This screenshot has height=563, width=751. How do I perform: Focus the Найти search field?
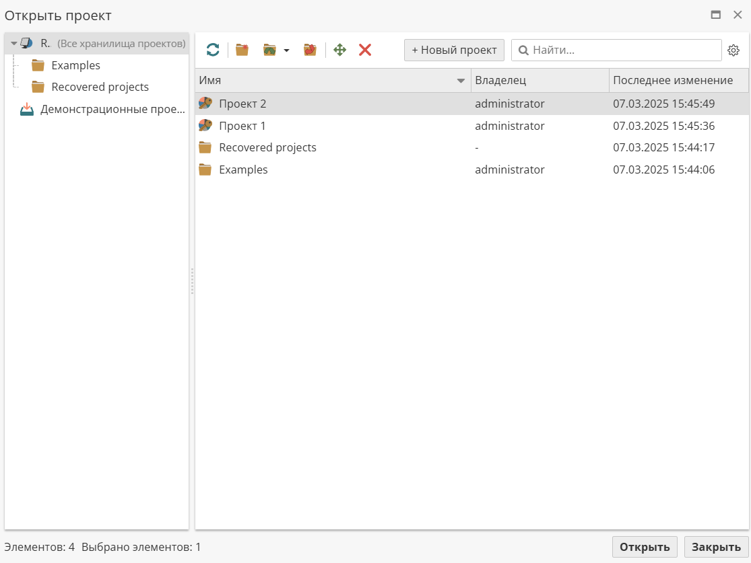(x=616, y=50)
